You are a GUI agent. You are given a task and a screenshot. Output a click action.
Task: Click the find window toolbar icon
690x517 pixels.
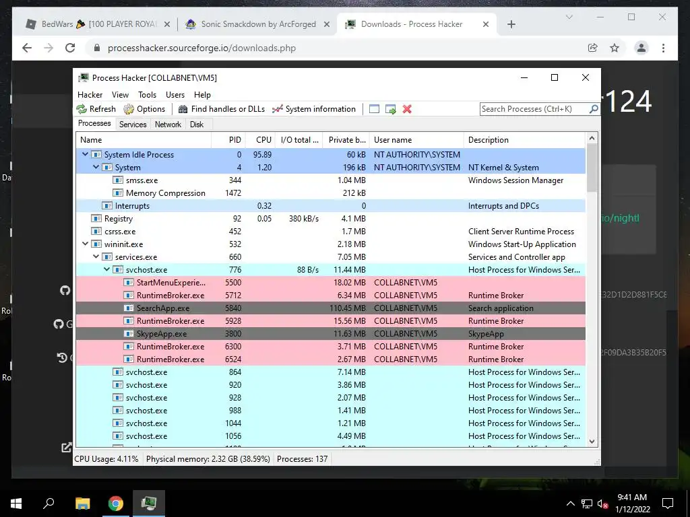(x=374, y=109)
